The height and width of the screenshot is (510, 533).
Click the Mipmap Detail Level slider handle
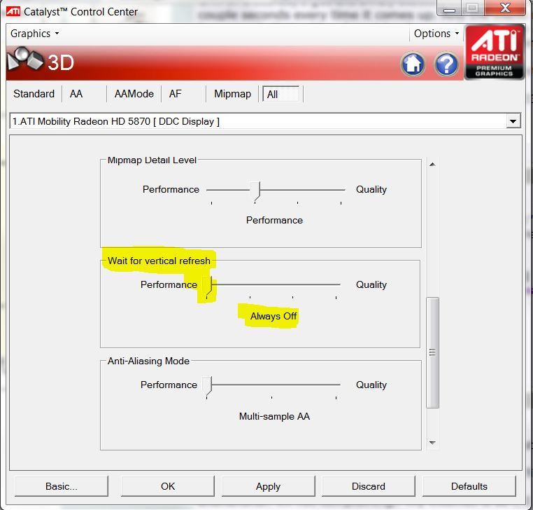255,192
